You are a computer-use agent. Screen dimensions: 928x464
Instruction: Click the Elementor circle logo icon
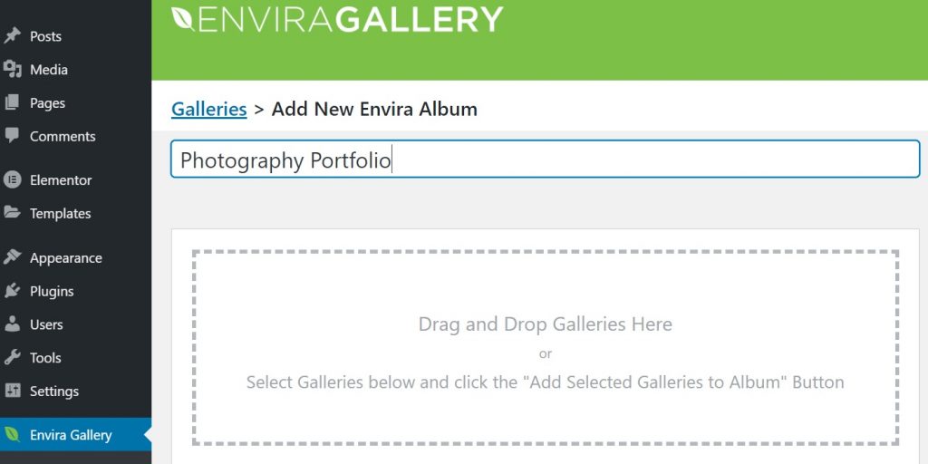(12, 180)
